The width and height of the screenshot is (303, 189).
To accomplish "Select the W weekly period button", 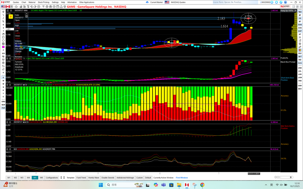I will tap(3, 81).
